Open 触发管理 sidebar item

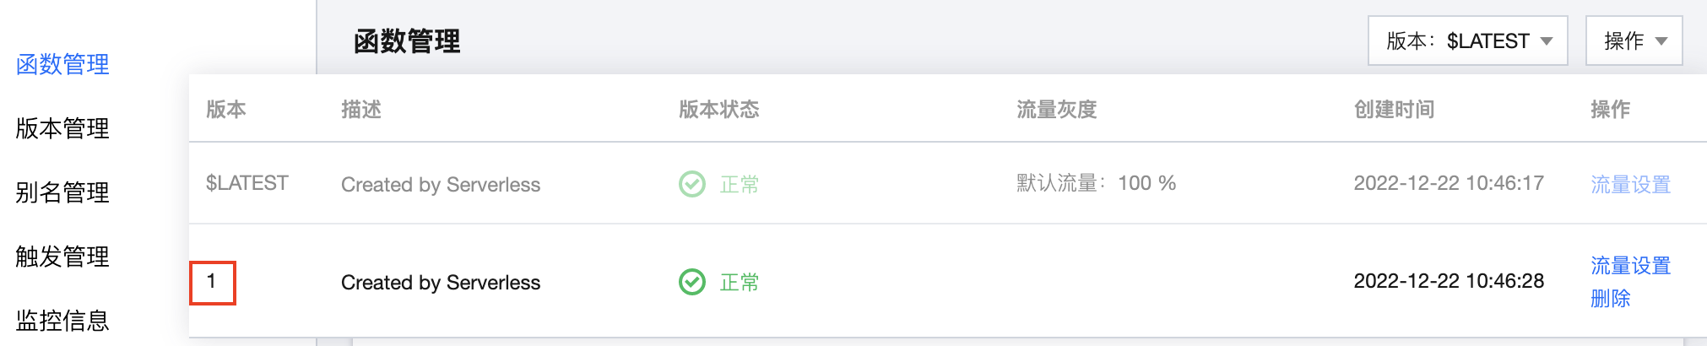click(x=62, y=257)
